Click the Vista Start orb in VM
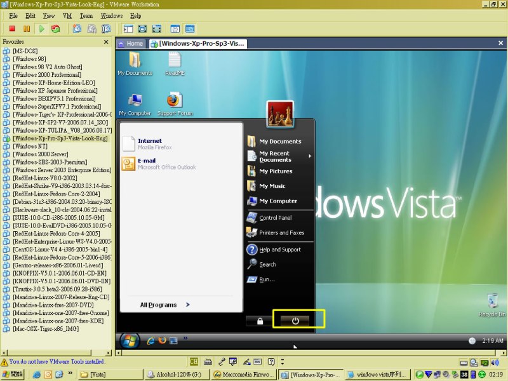The width and height of the screenshot is (508, 381). 130,340
